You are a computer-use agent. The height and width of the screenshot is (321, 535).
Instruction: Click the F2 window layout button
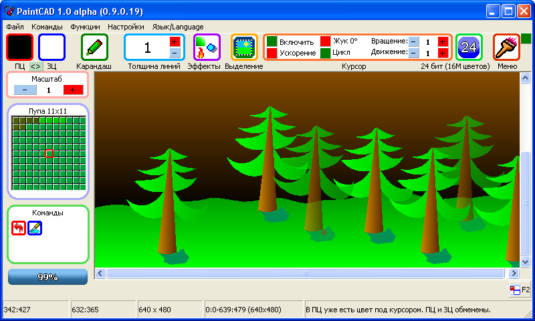click(520, 290)
